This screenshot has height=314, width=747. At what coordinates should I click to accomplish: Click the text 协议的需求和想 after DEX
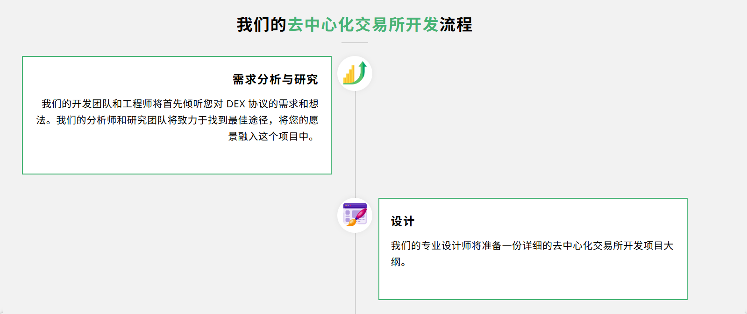tap(283, 104)
